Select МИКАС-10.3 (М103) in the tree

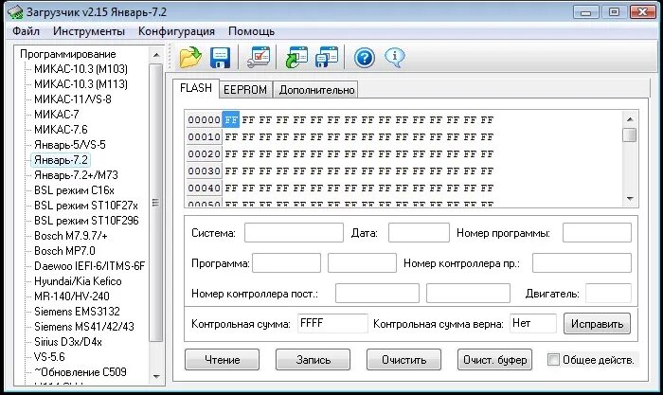[x=81, y=69]
